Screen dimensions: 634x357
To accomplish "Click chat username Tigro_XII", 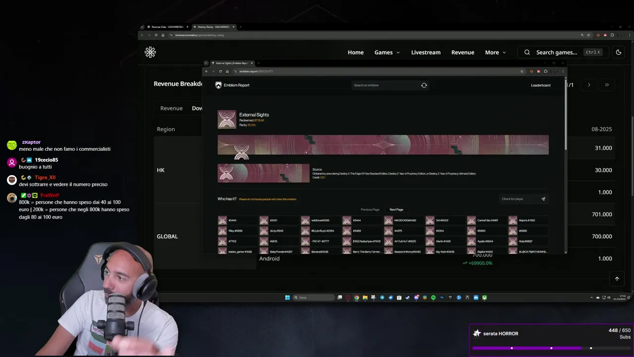I will coord(45,178).
